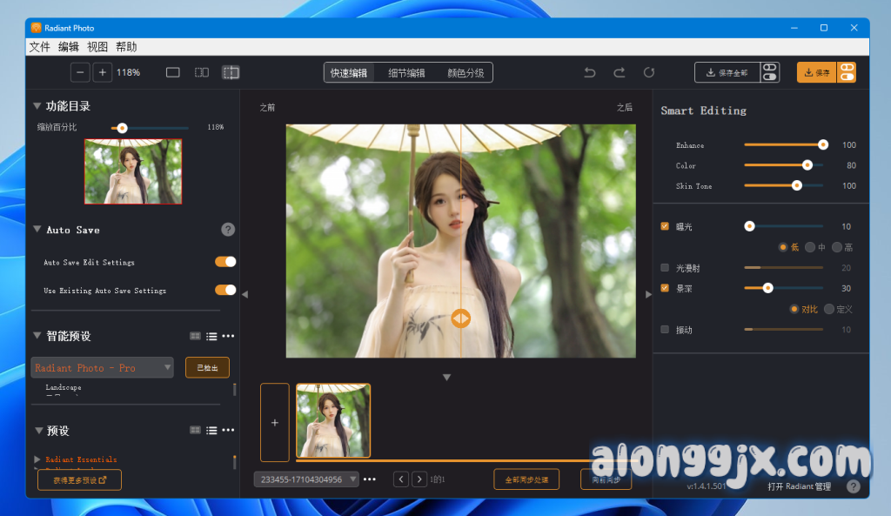Toggle Auto Save Edit Settings switch
The width and height of the screenshot is (891, 516).
click(225, 262)
